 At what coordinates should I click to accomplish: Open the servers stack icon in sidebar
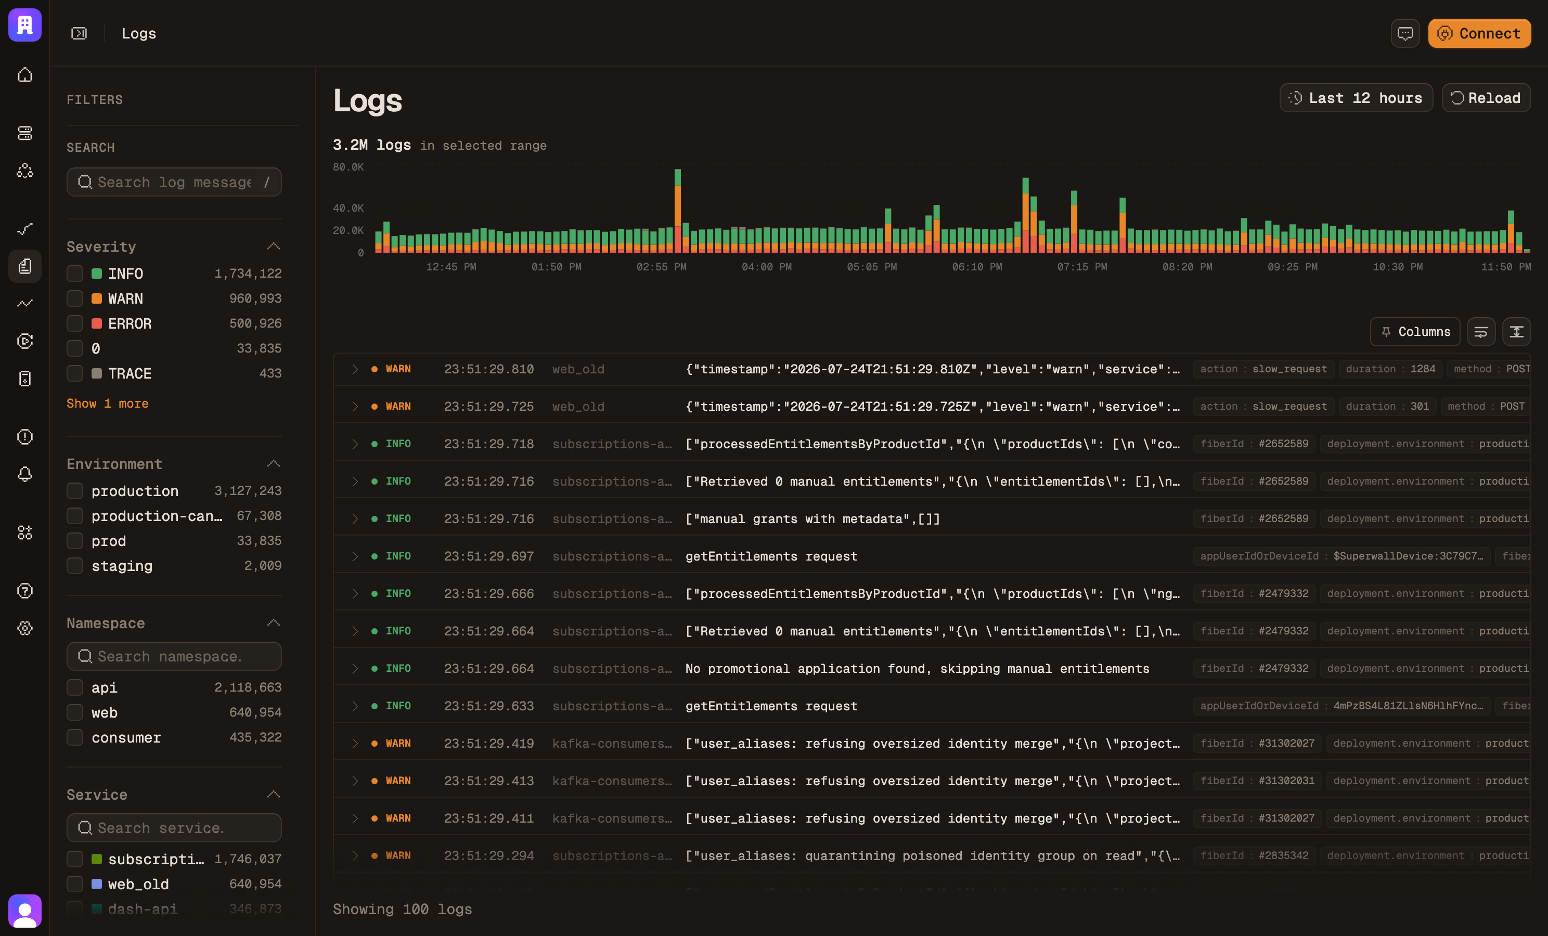(24, 133)
